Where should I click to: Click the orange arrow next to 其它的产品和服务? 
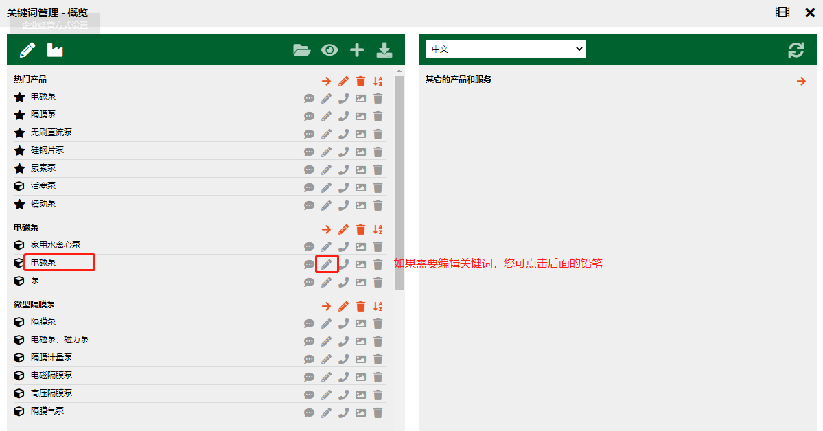point(800,81)
